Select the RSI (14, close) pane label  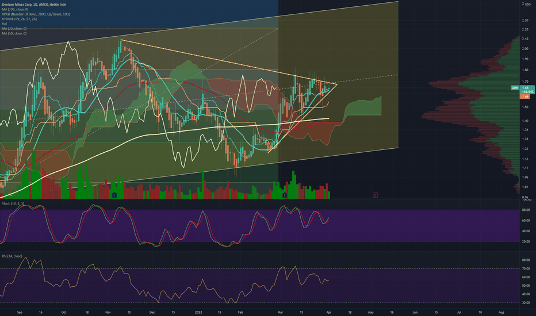tap(12, 256)
